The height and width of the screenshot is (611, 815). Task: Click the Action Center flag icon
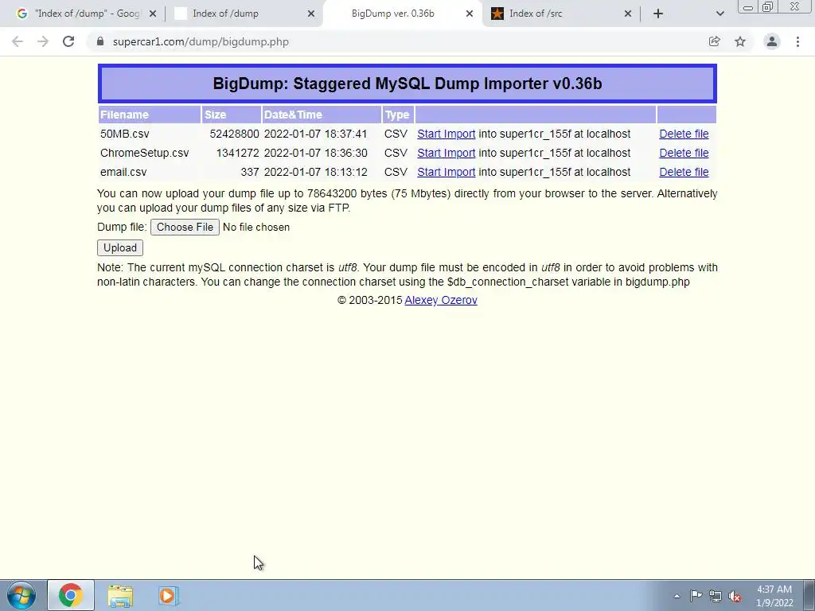pos(696,596)
